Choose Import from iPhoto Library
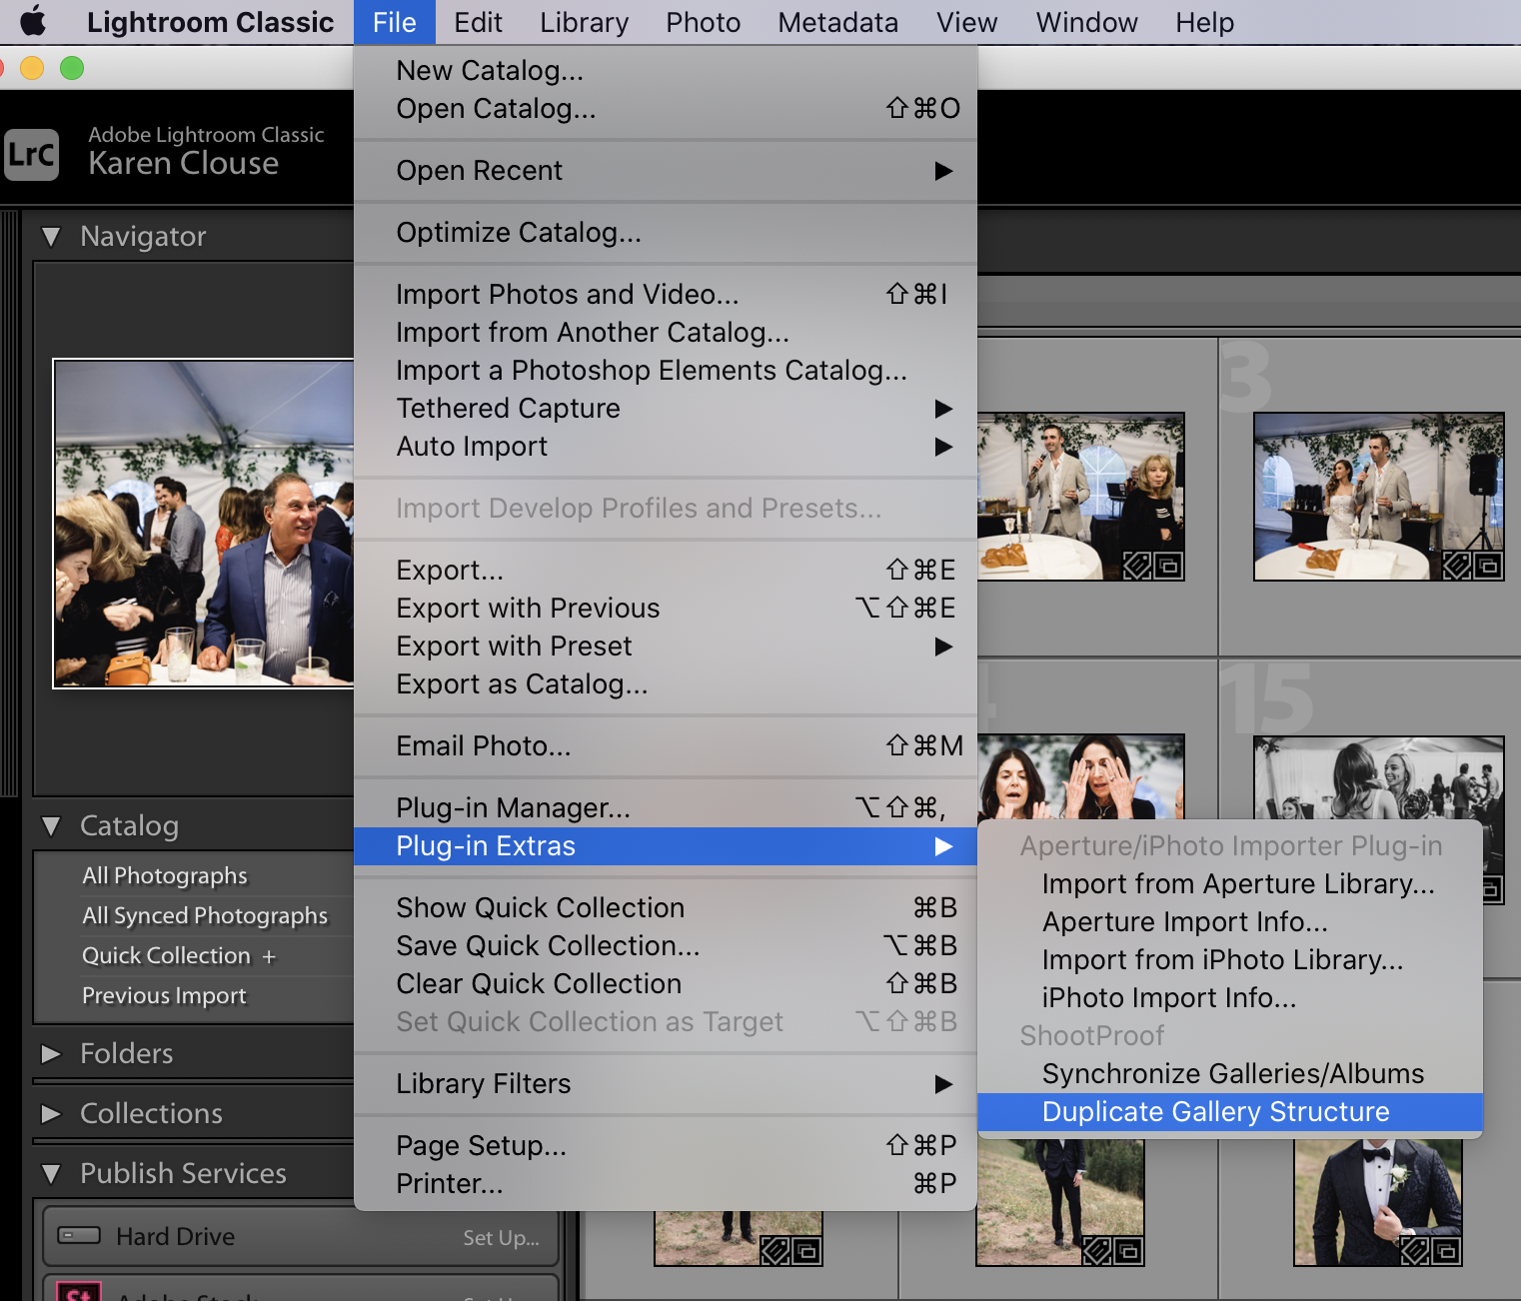The height and width of the screenshot is (1301, 1521). [x=1230, y=960]
